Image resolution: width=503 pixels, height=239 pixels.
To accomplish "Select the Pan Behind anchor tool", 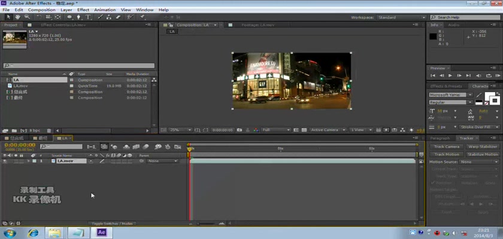I will [57, 17].
